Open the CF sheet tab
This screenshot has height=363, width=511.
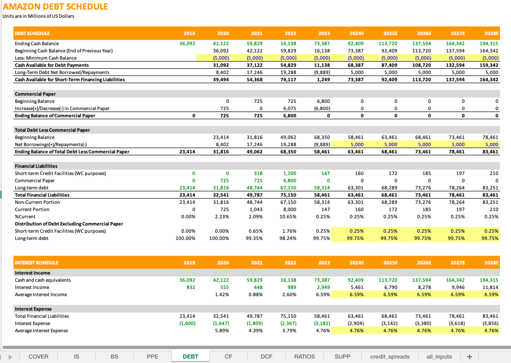229,356
